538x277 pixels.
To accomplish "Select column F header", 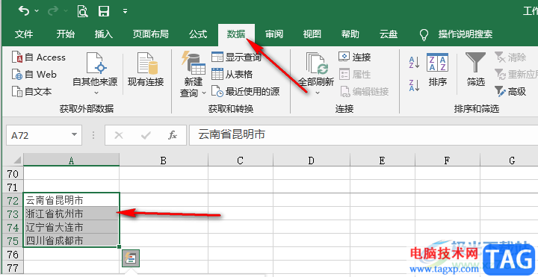I will pyautogui.click(x=447, y=160).
